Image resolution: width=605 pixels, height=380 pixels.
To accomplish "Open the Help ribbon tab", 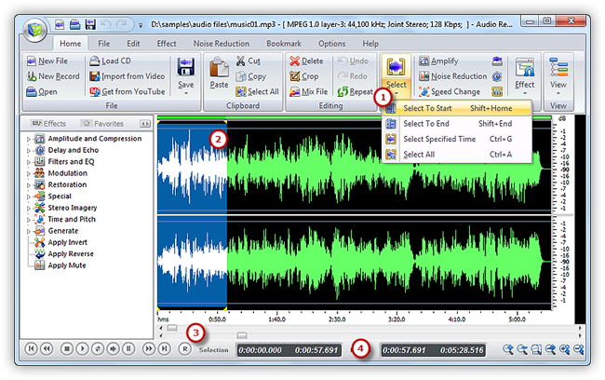I will coord(370,44).
